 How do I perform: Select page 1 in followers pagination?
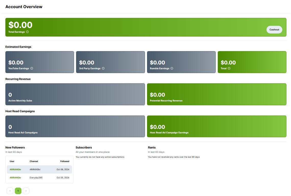coord(18,191)
